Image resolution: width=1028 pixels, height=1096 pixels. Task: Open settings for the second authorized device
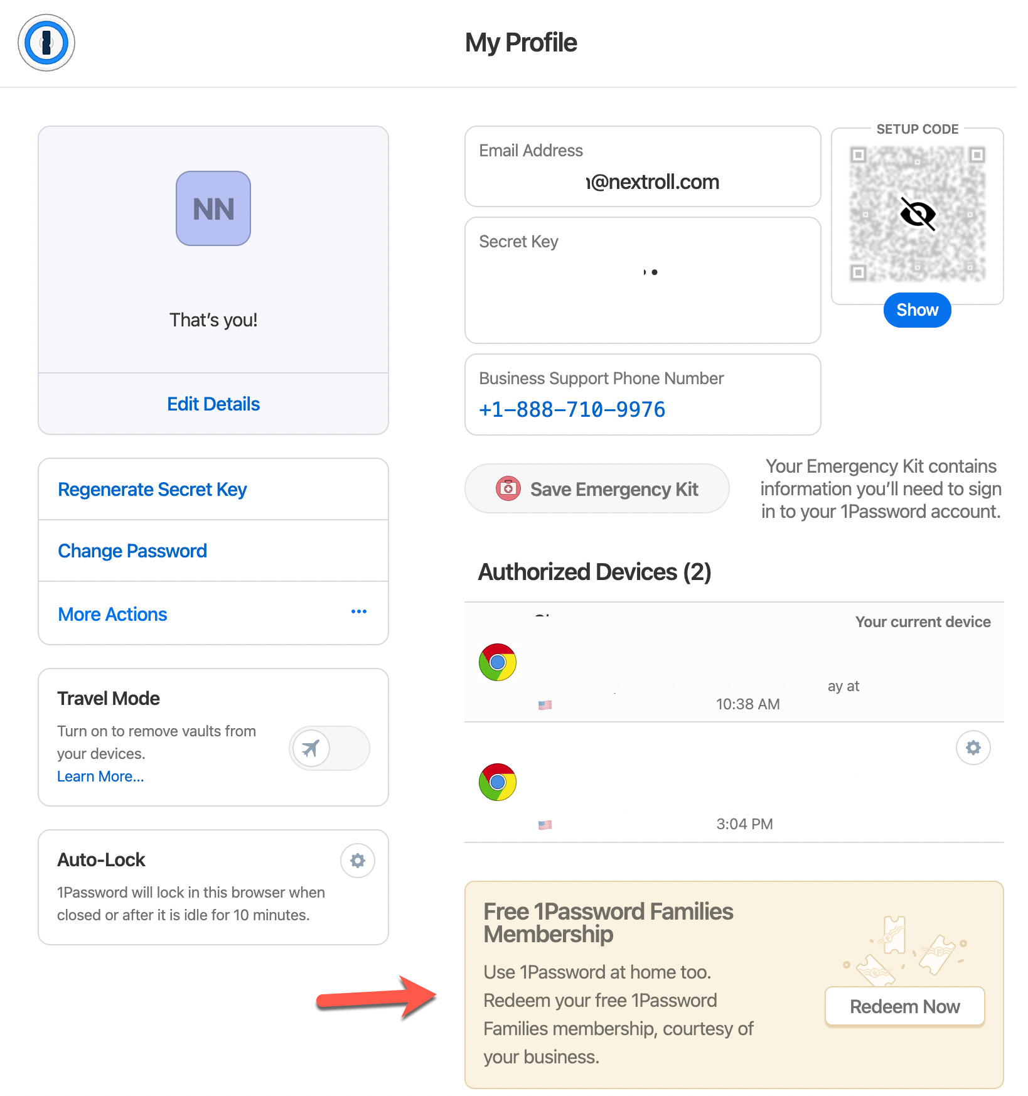(x=973, y=748)
